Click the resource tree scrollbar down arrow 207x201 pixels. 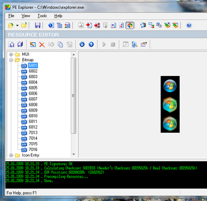coord(73,154)
